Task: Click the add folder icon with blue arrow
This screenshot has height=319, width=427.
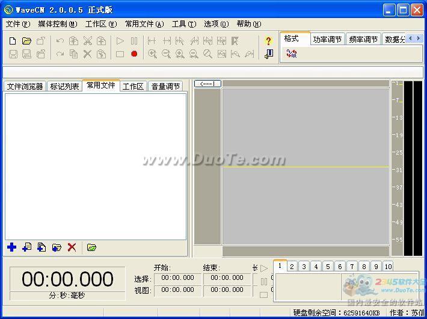Action: click(57, 247)
